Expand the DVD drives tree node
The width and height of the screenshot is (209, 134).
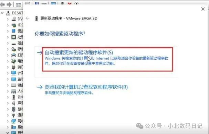[x=8, y=19]
